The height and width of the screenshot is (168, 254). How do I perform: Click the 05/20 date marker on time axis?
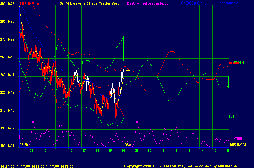pos(23,145)
